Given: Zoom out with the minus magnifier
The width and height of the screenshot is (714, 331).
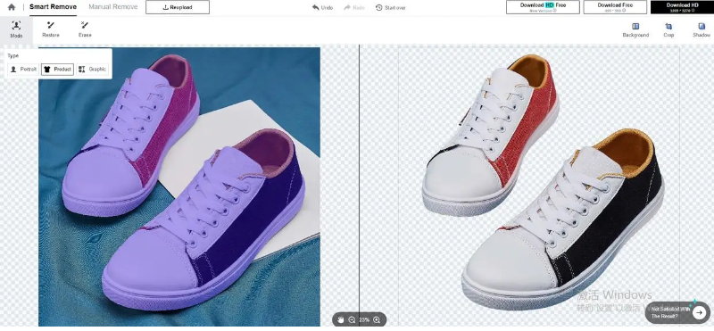Looking at the screenshot, I should pos(352,320).
